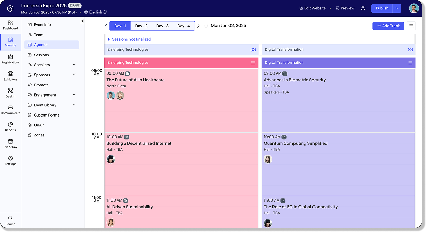Switch to the Day - 4 tab
The image size is (426, 232).
[184, 26]
